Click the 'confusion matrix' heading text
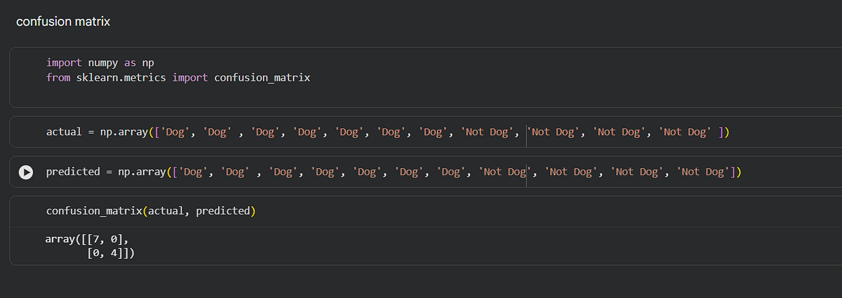 click(63, 22)
